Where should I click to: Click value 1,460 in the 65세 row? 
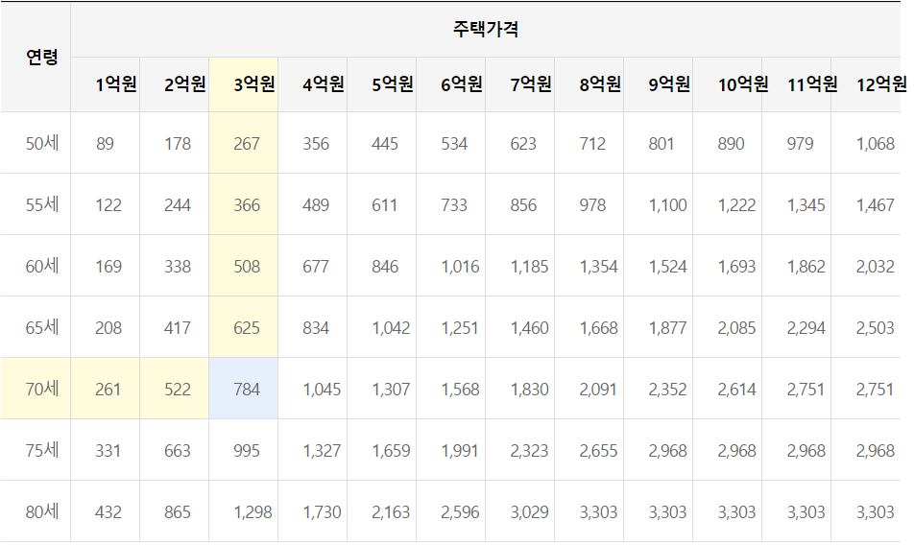tap(529, 328)
